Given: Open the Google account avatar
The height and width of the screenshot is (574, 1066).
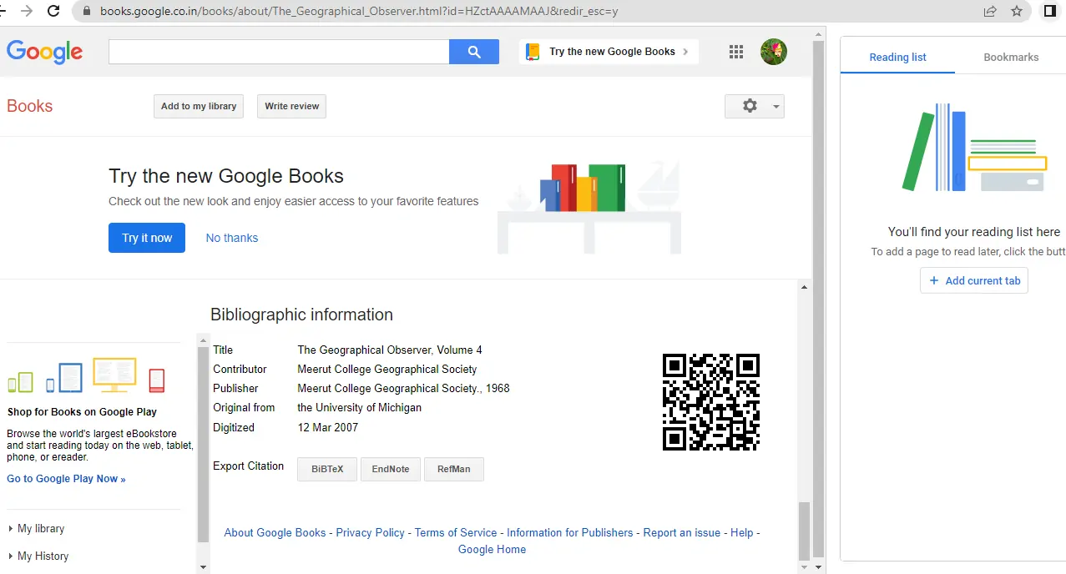Looking at the screenshot, I should tap(774, 52).
